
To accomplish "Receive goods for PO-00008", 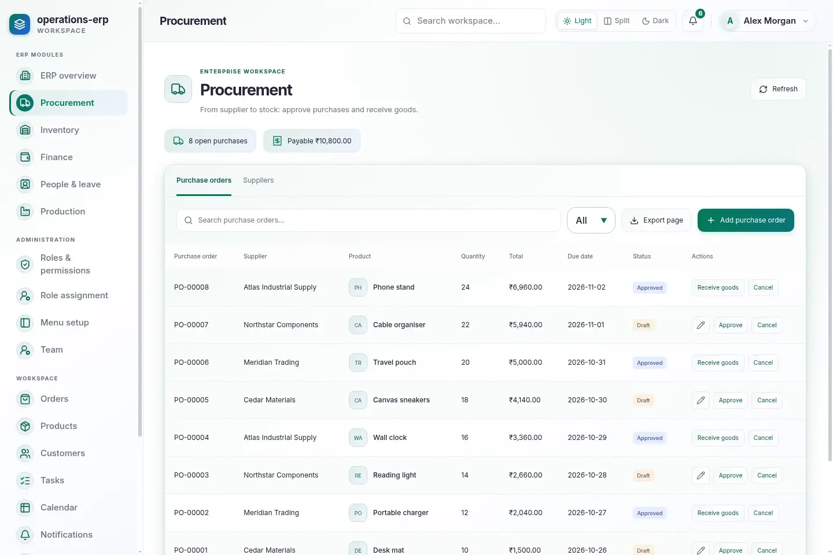I will pos(718,287).
